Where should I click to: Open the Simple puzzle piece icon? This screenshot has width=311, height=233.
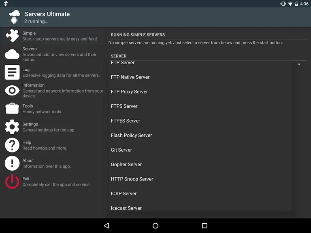point(12,36)
